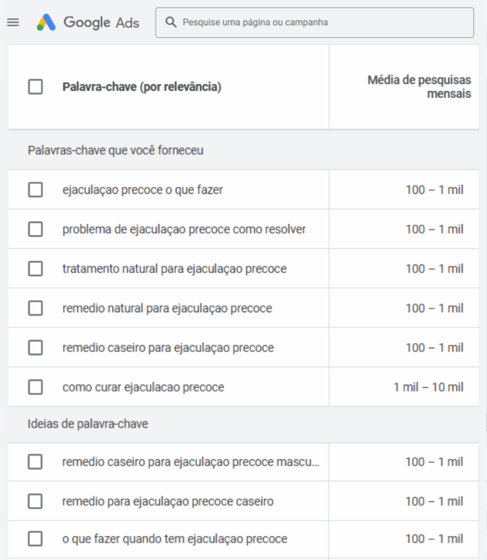The width and height of the screenshot is (487, 560).
Task: Click 'como curar ejaculacao precoce' keyword text
Action: [143, 387]
